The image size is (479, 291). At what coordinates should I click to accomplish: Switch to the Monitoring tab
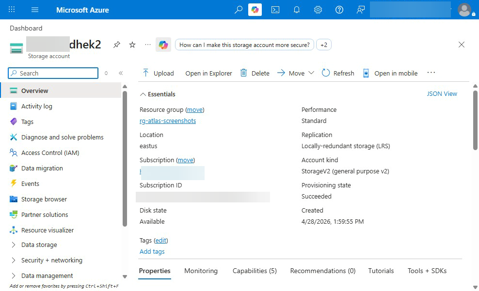click(201, 271)
